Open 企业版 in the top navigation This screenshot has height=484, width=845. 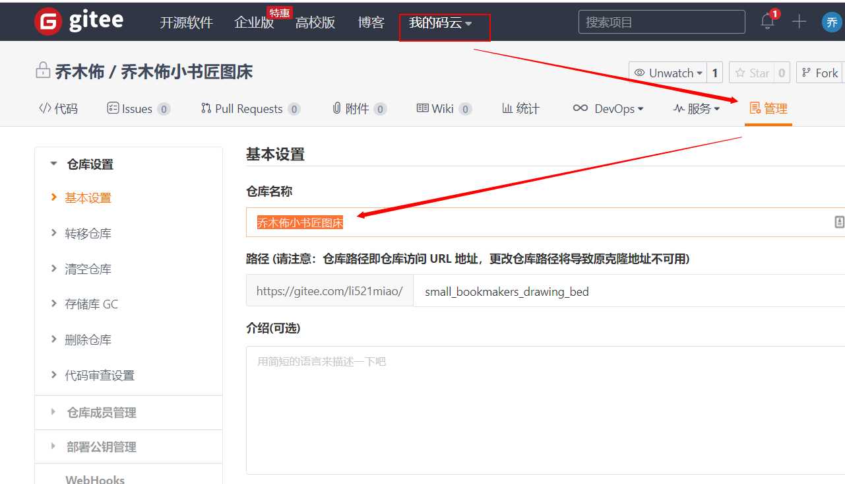tap(254, 22)
